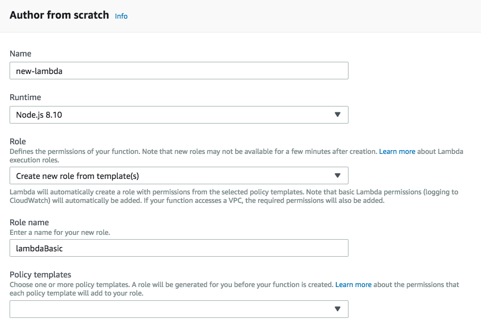Click the arrow icon of the Role selector
The width and height of the screenshot is (481, 327).
[337, 175]
